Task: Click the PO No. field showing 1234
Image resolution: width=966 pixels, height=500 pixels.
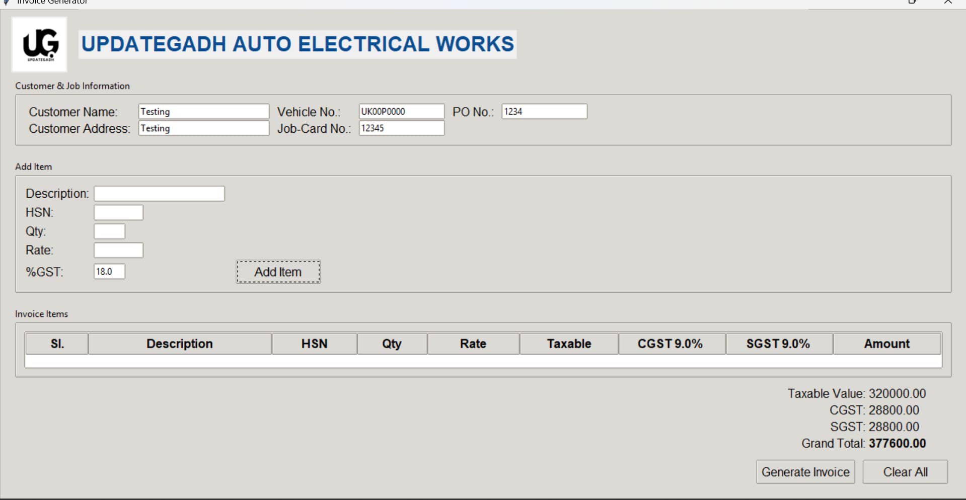Action: pyautogui.click(x=544, y=111)
